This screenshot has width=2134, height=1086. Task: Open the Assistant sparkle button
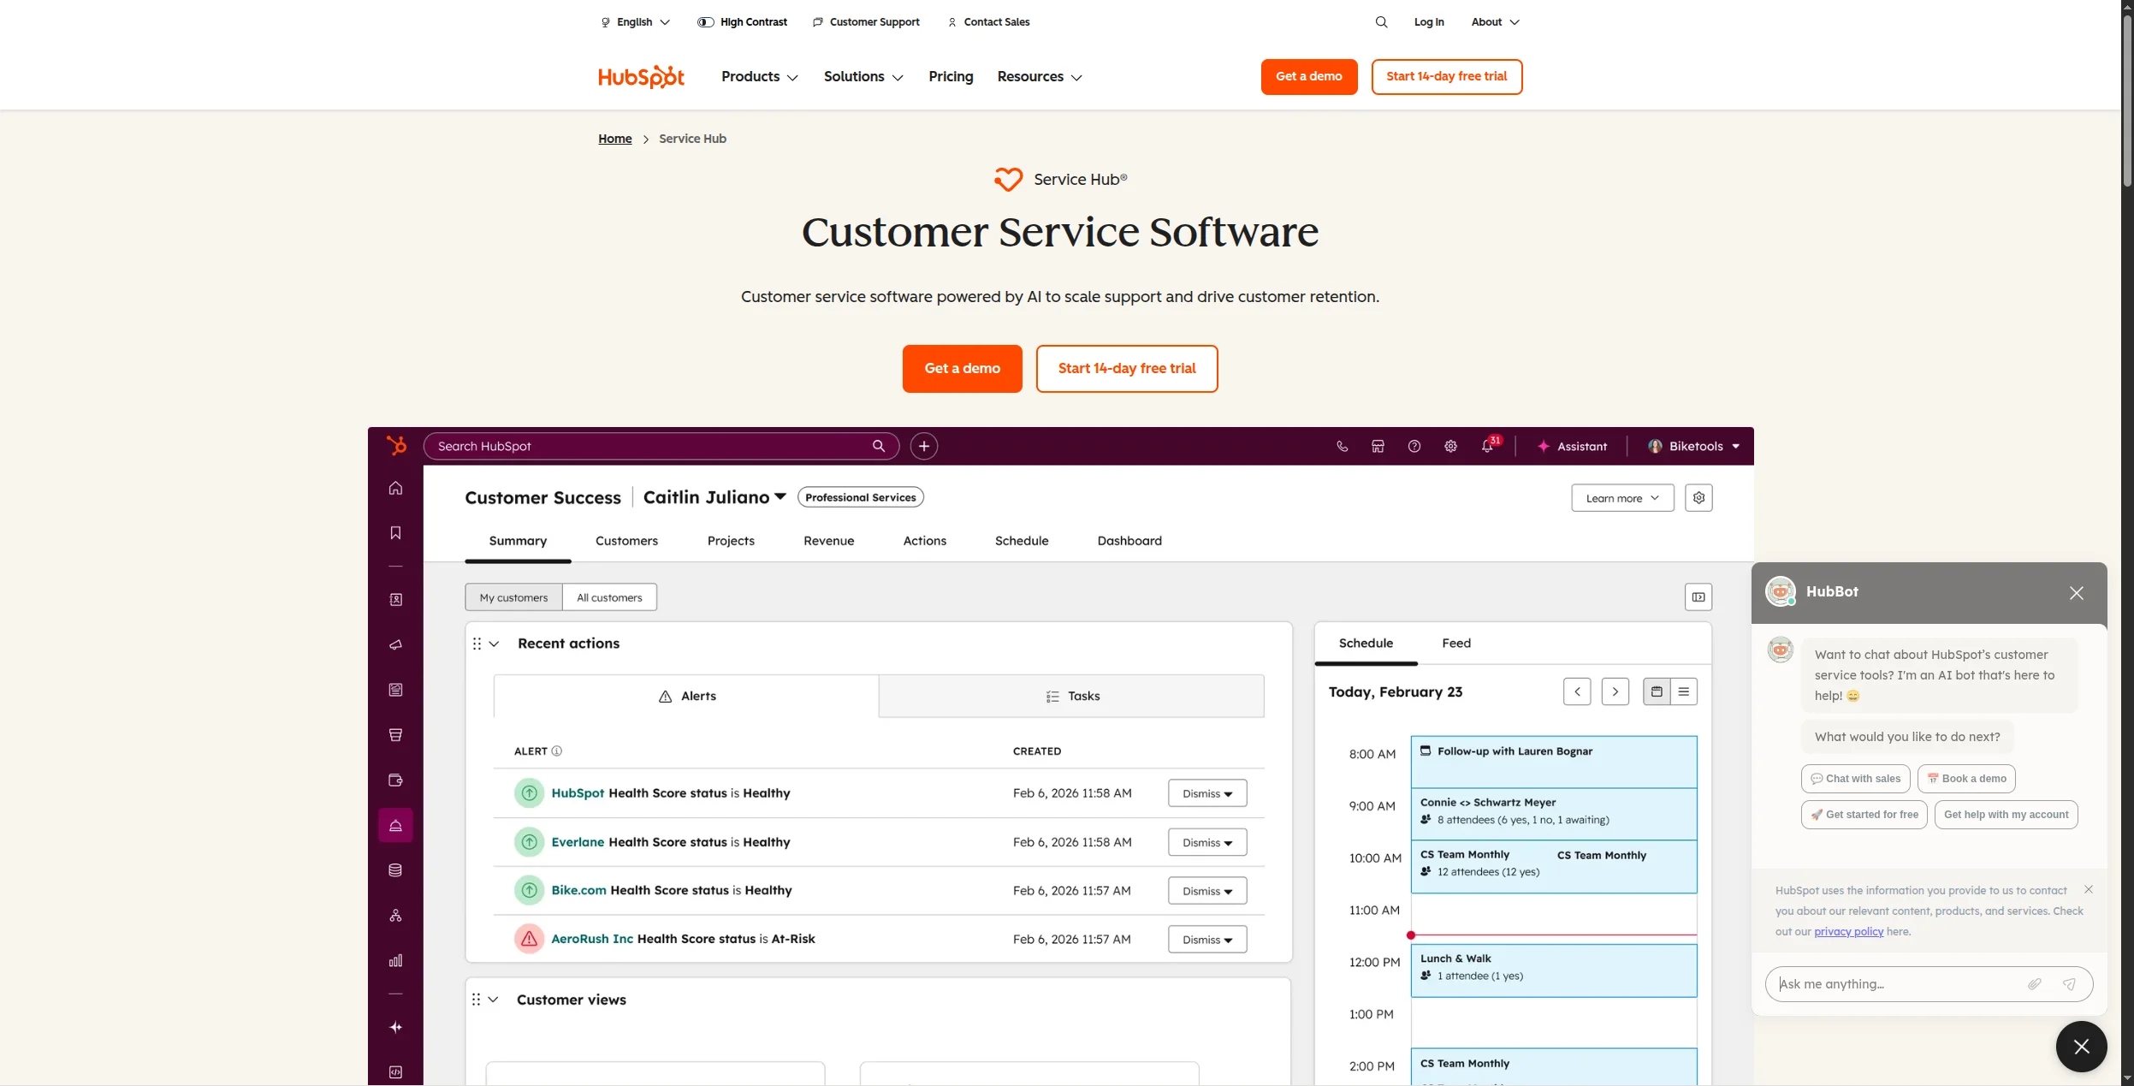[x=1572, y=446]
